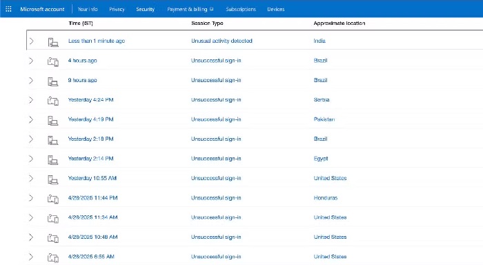Click the 'Honduras' location text
This screenshot has width=483, height=265.
coord(326,198)
